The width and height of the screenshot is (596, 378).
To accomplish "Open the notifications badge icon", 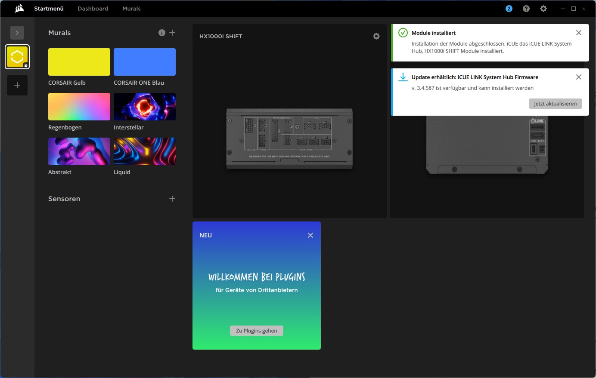I will coord(509,9).
